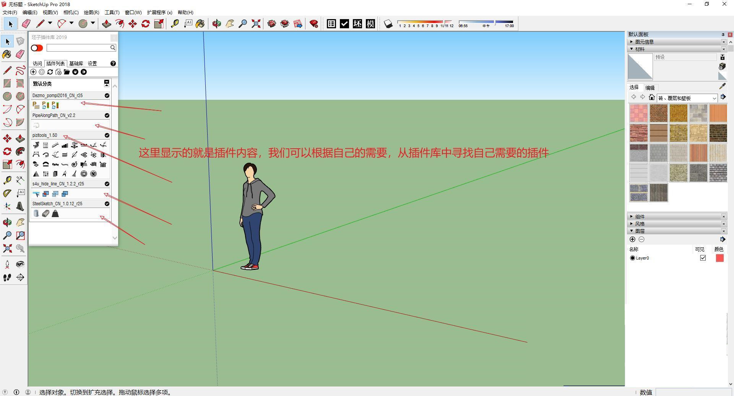Expand the 图元信息 panel section
The image size is (734, 396).
coord(644,42)
